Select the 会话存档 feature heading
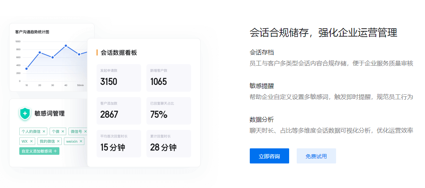 click(262, 52)
